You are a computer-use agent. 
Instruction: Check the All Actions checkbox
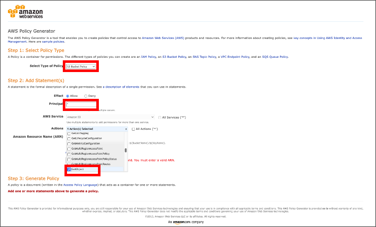click(x=133, y=129)
